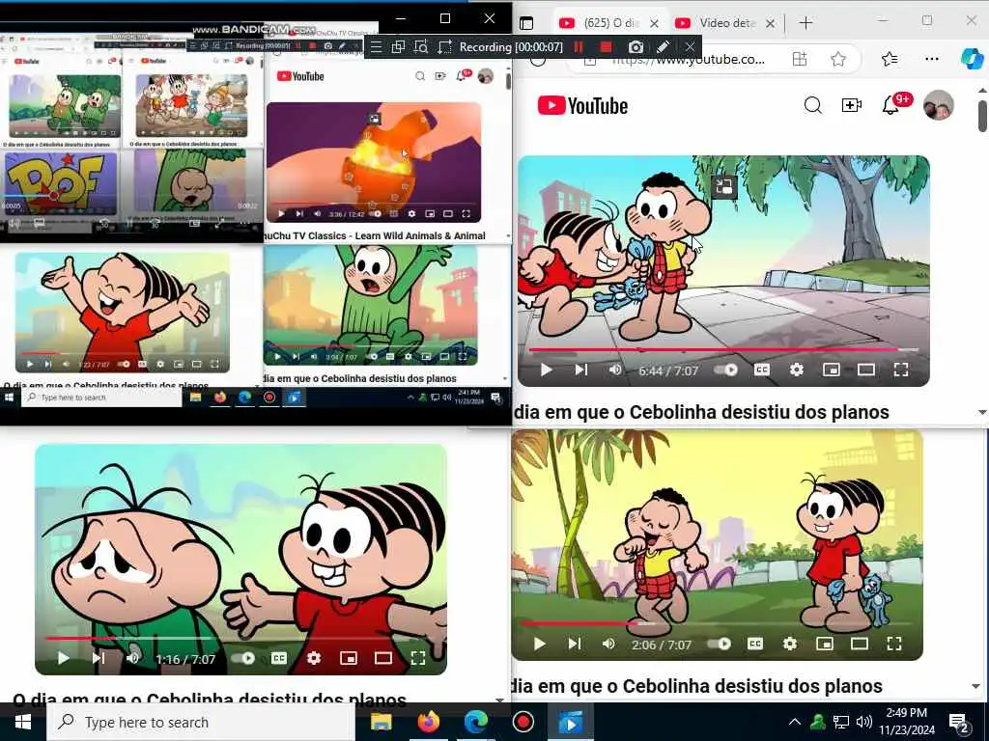Click the Windows Start button
The width and height of the screenshot is (989, 741).
pos(23,722)
